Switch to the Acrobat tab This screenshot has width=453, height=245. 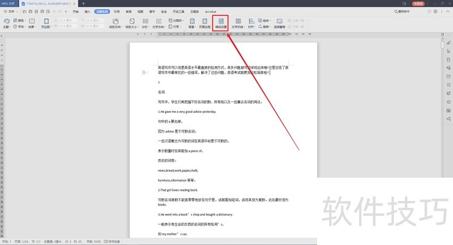pyautogui.click(x=211, y=11)
